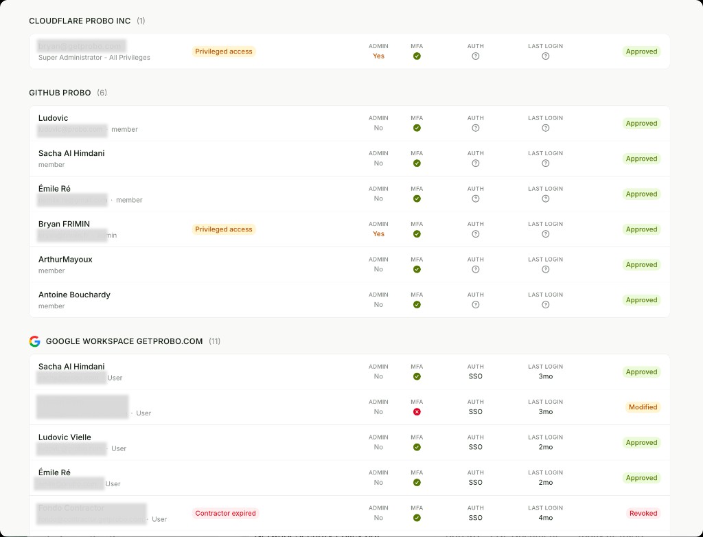Click last login 4mo in Revoked row
The width and height of the screenshot is (703, 537).
pyautogui.click(x=546, y=518)
